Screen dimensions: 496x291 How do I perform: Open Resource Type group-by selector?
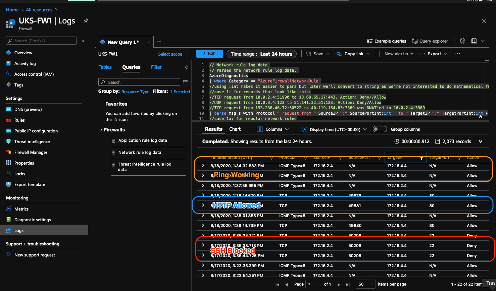(135, 92)
